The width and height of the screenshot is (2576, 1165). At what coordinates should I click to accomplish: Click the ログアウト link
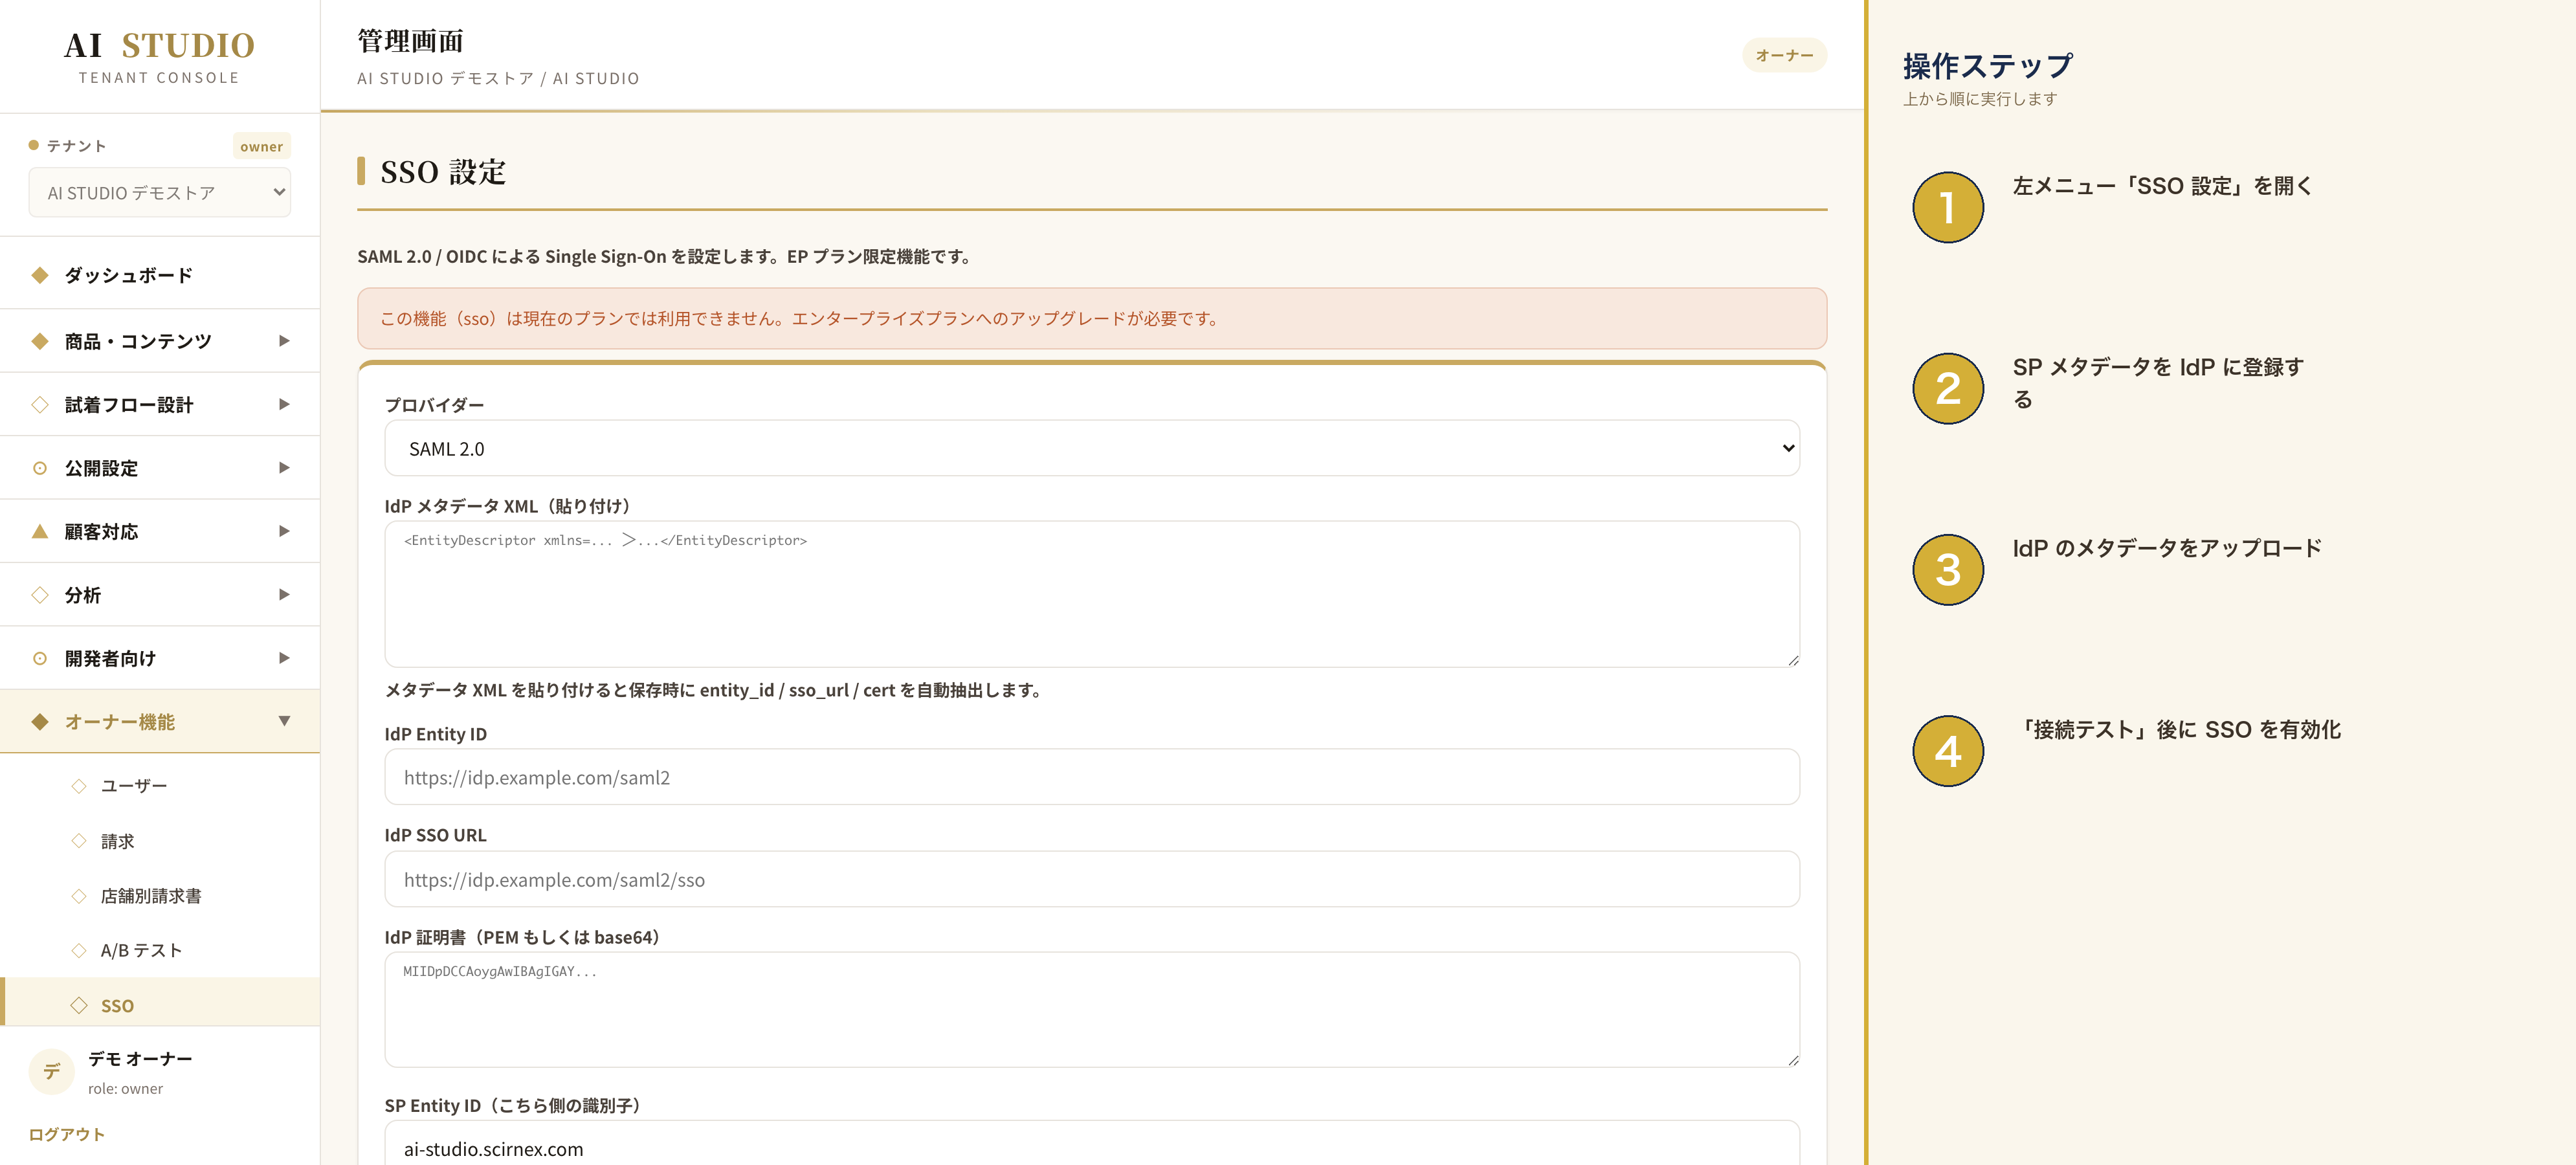(x=66, y=1134)
